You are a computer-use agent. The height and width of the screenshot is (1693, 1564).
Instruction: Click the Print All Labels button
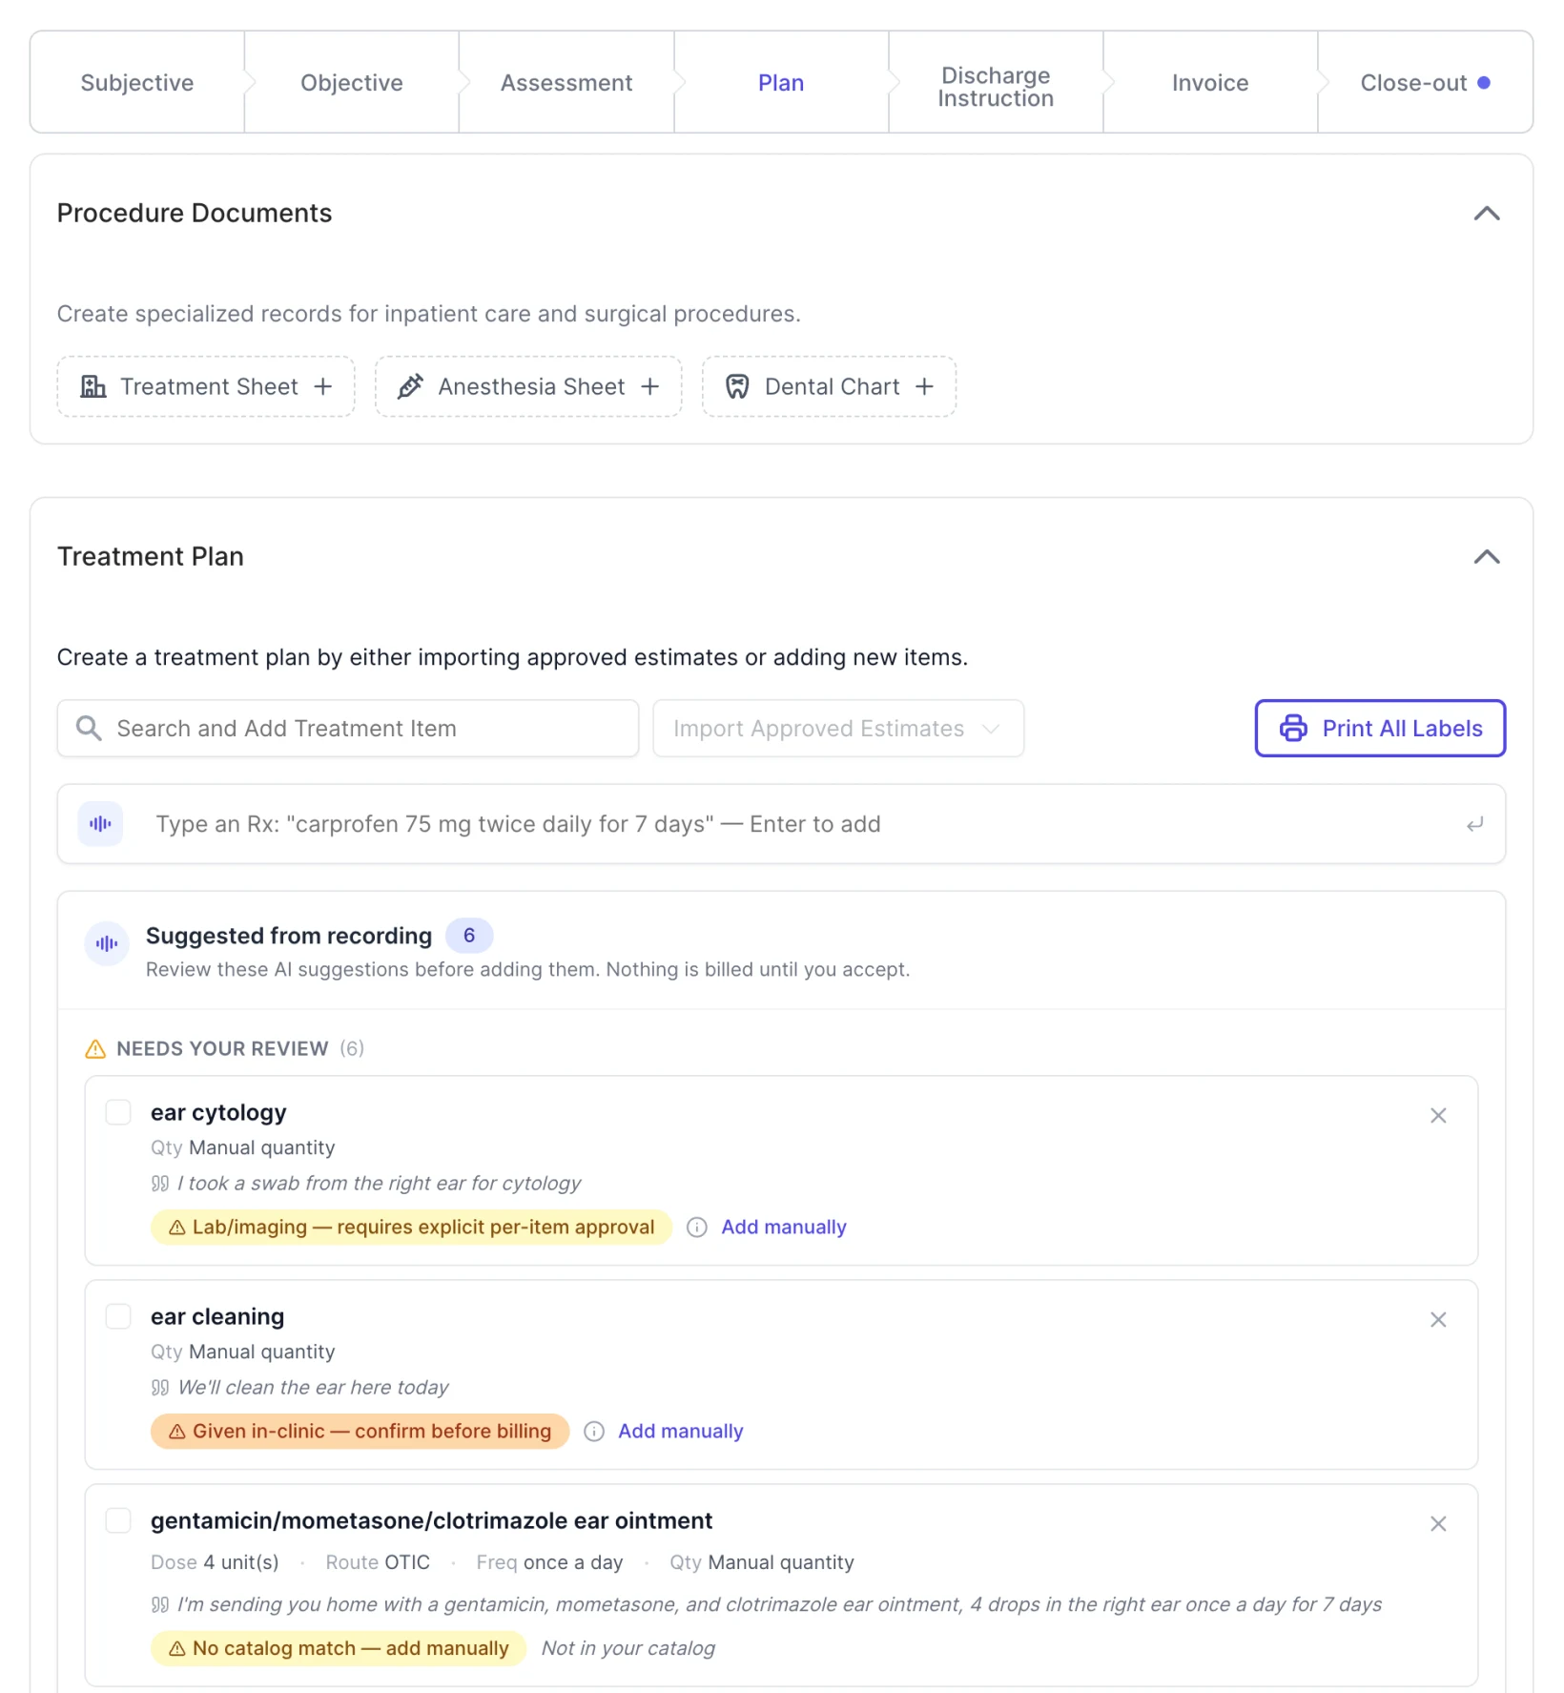(x=1380, y=729)
